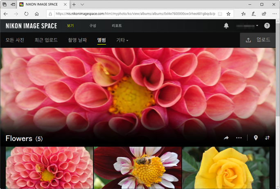Image resolution: width=280 pixels, height=189 pixels.
Task: Open the user account dropdown
Action: [247, 26]
